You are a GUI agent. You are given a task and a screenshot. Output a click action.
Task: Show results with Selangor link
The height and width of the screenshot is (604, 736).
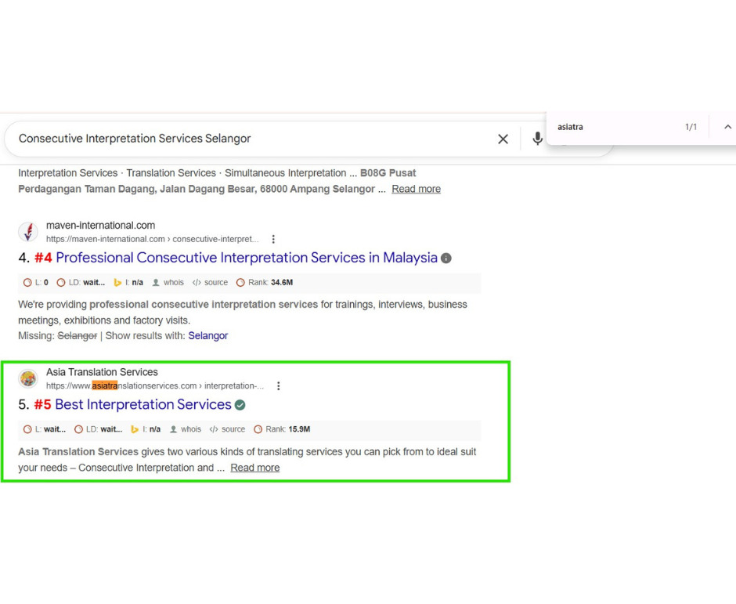[x=208, y=336]
